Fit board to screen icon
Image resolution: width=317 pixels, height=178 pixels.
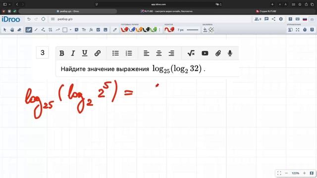coord(279,173)
